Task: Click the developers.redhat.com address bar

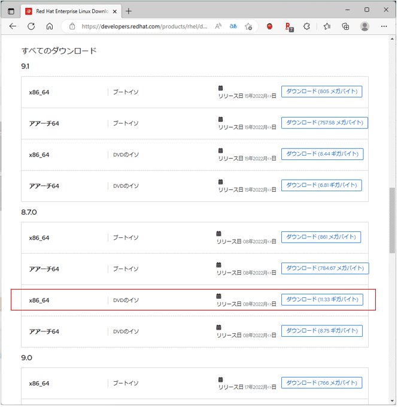Action: tap(144, 26)
